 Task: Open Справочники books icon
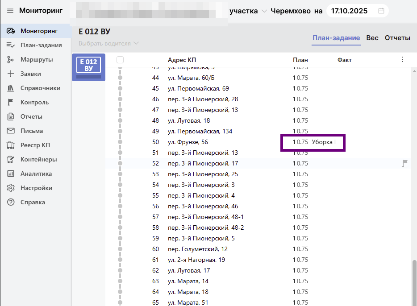pyautogui.click(x=11, y=88)
